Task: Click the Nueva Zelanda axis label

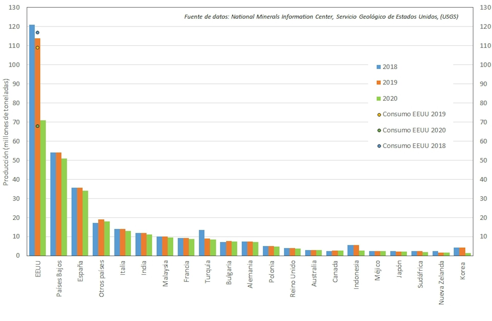Action: pyautogui.click(x=441, y=283)
